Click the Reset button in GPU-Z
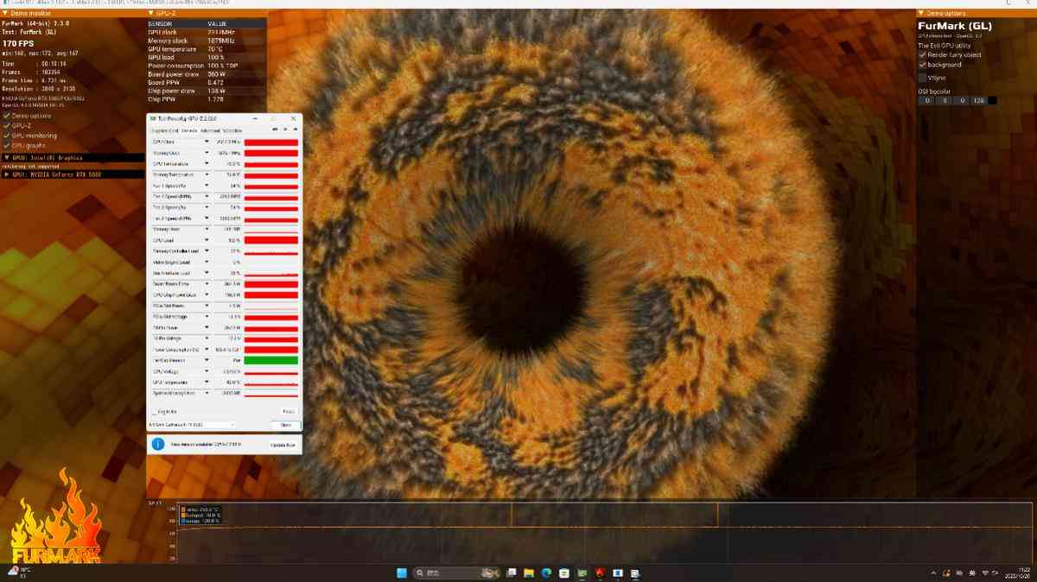 [x=289, y=411]
